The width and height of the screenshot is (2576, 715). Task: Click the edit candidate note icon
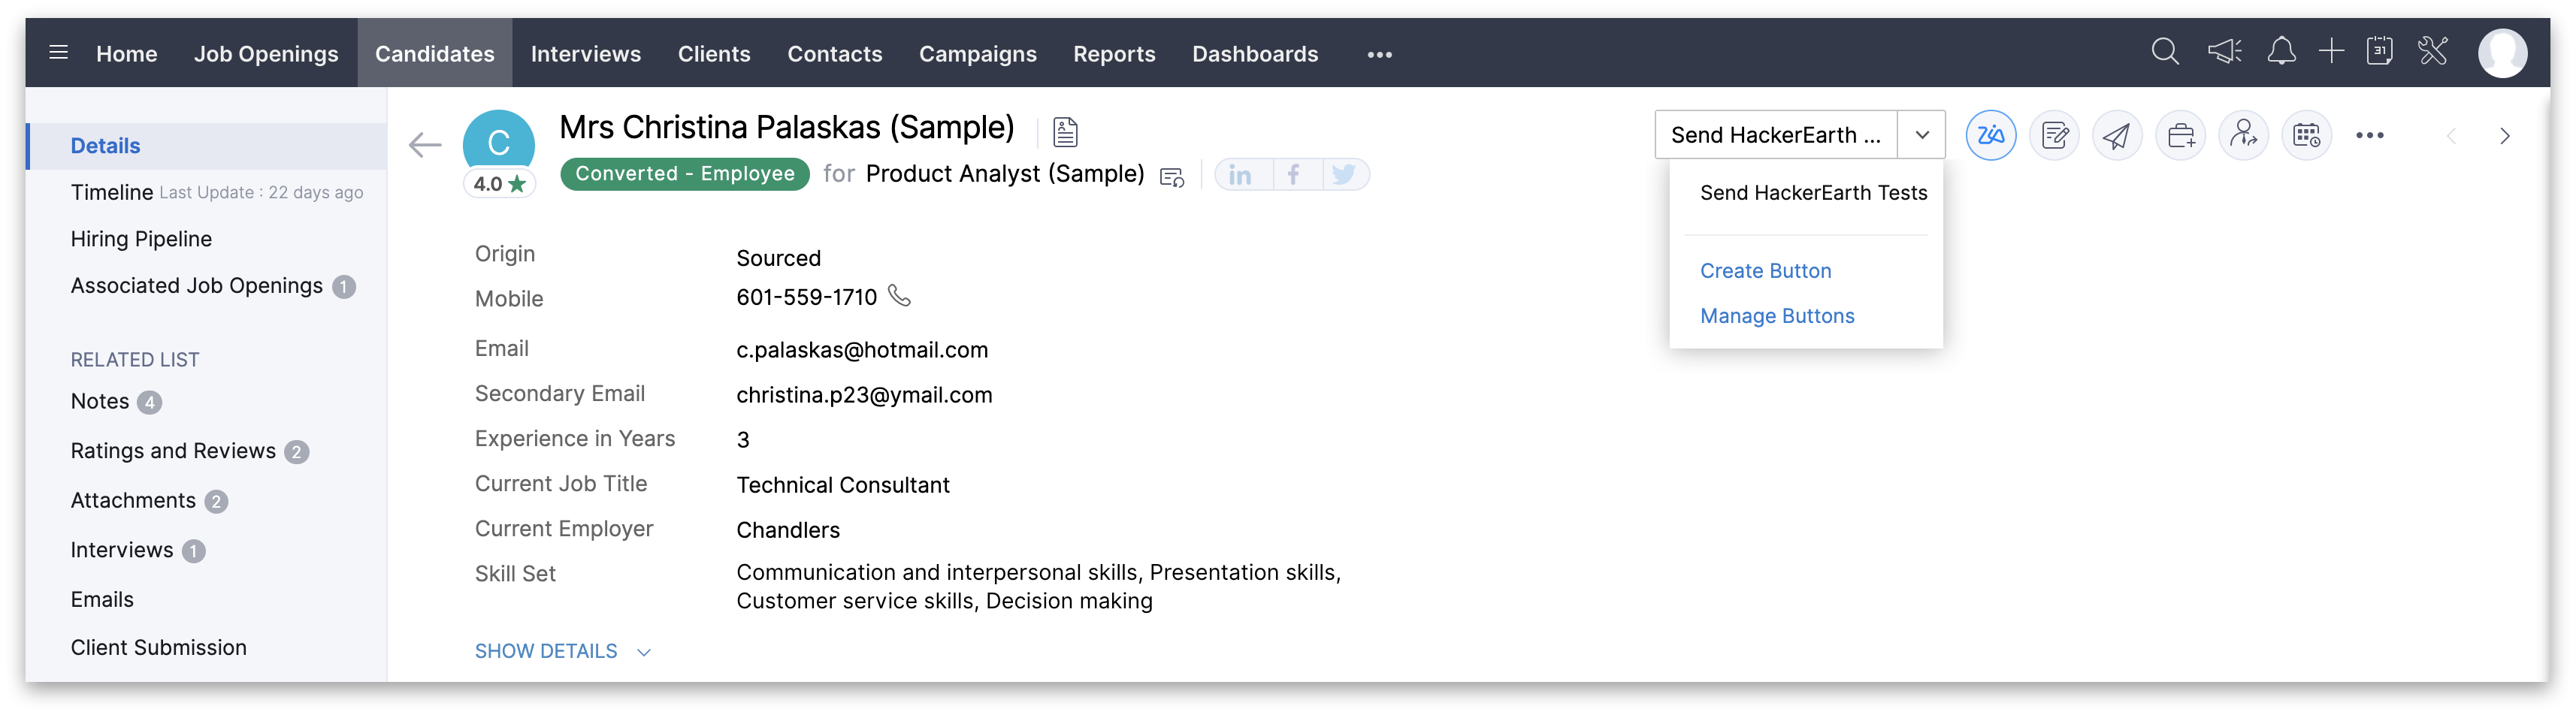2054,135
